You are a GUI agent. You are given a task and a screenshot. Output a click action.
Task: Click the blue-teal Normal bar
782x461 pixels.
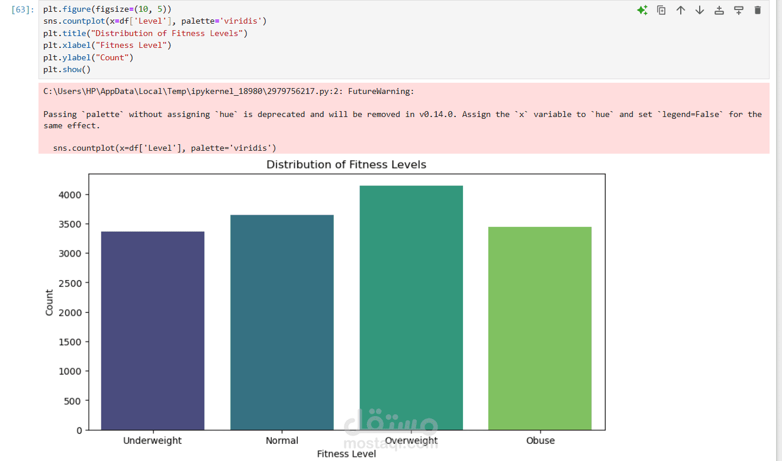(x=282, y=322)
